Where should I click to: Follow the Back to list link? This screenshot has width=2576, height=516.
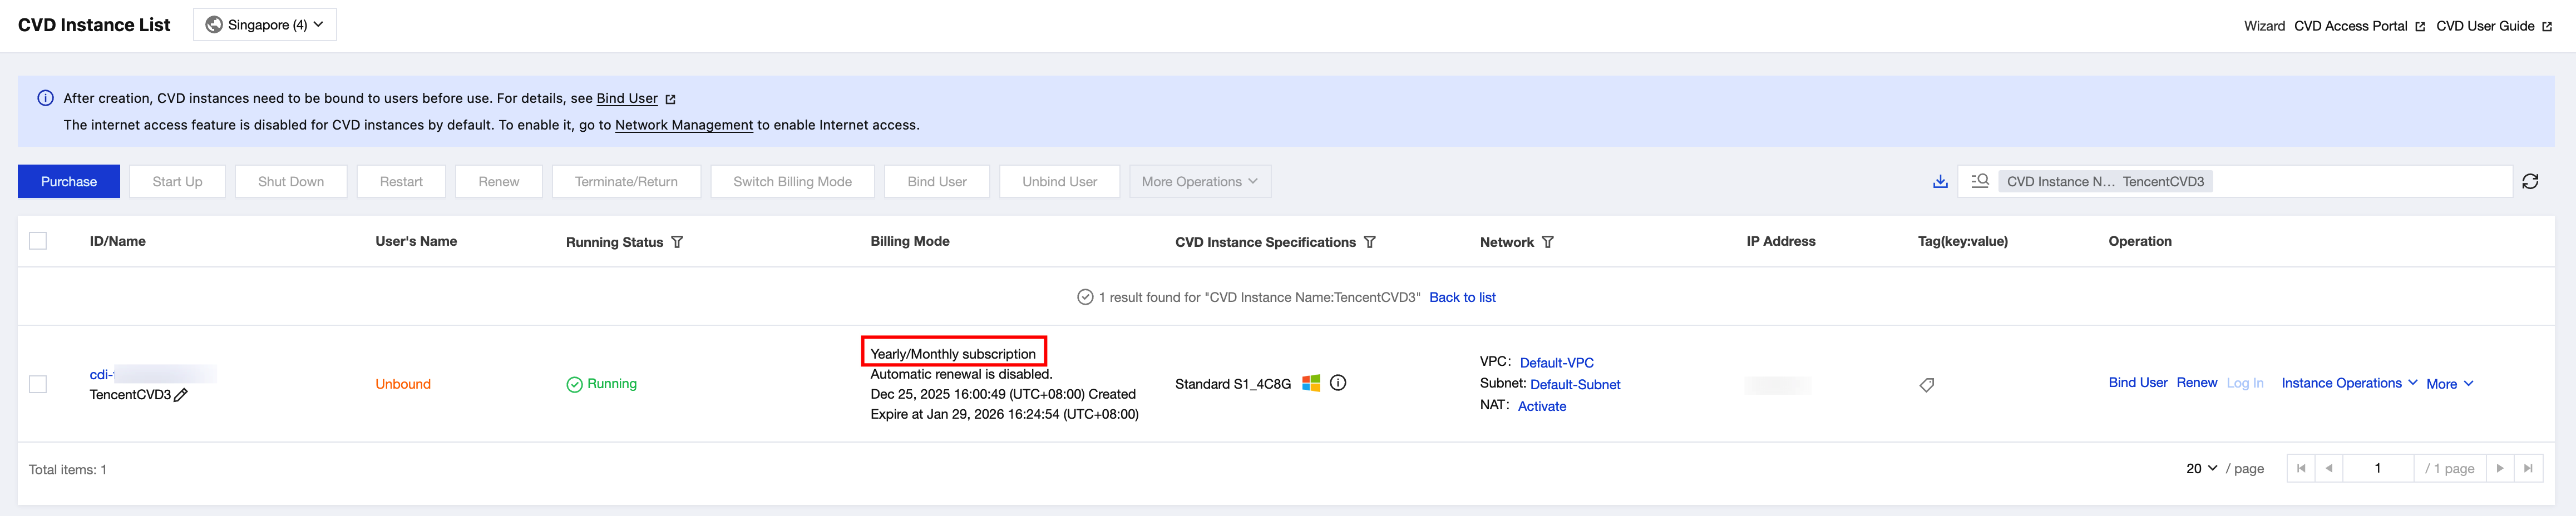coord(1462,297)
